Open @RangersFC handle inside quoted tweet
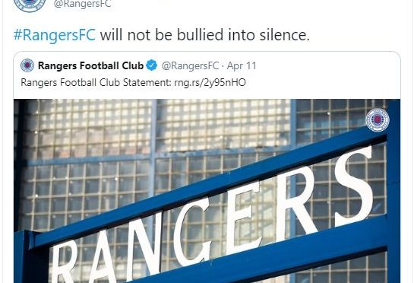This screenshot has height=283, width=414. point(190,66)
